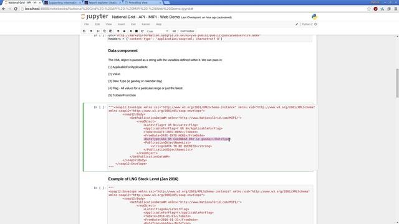The width and height of the screenshot is (399, 224).
Task: Click the (3) Date Type markdown line
Action: click(135, 81)
